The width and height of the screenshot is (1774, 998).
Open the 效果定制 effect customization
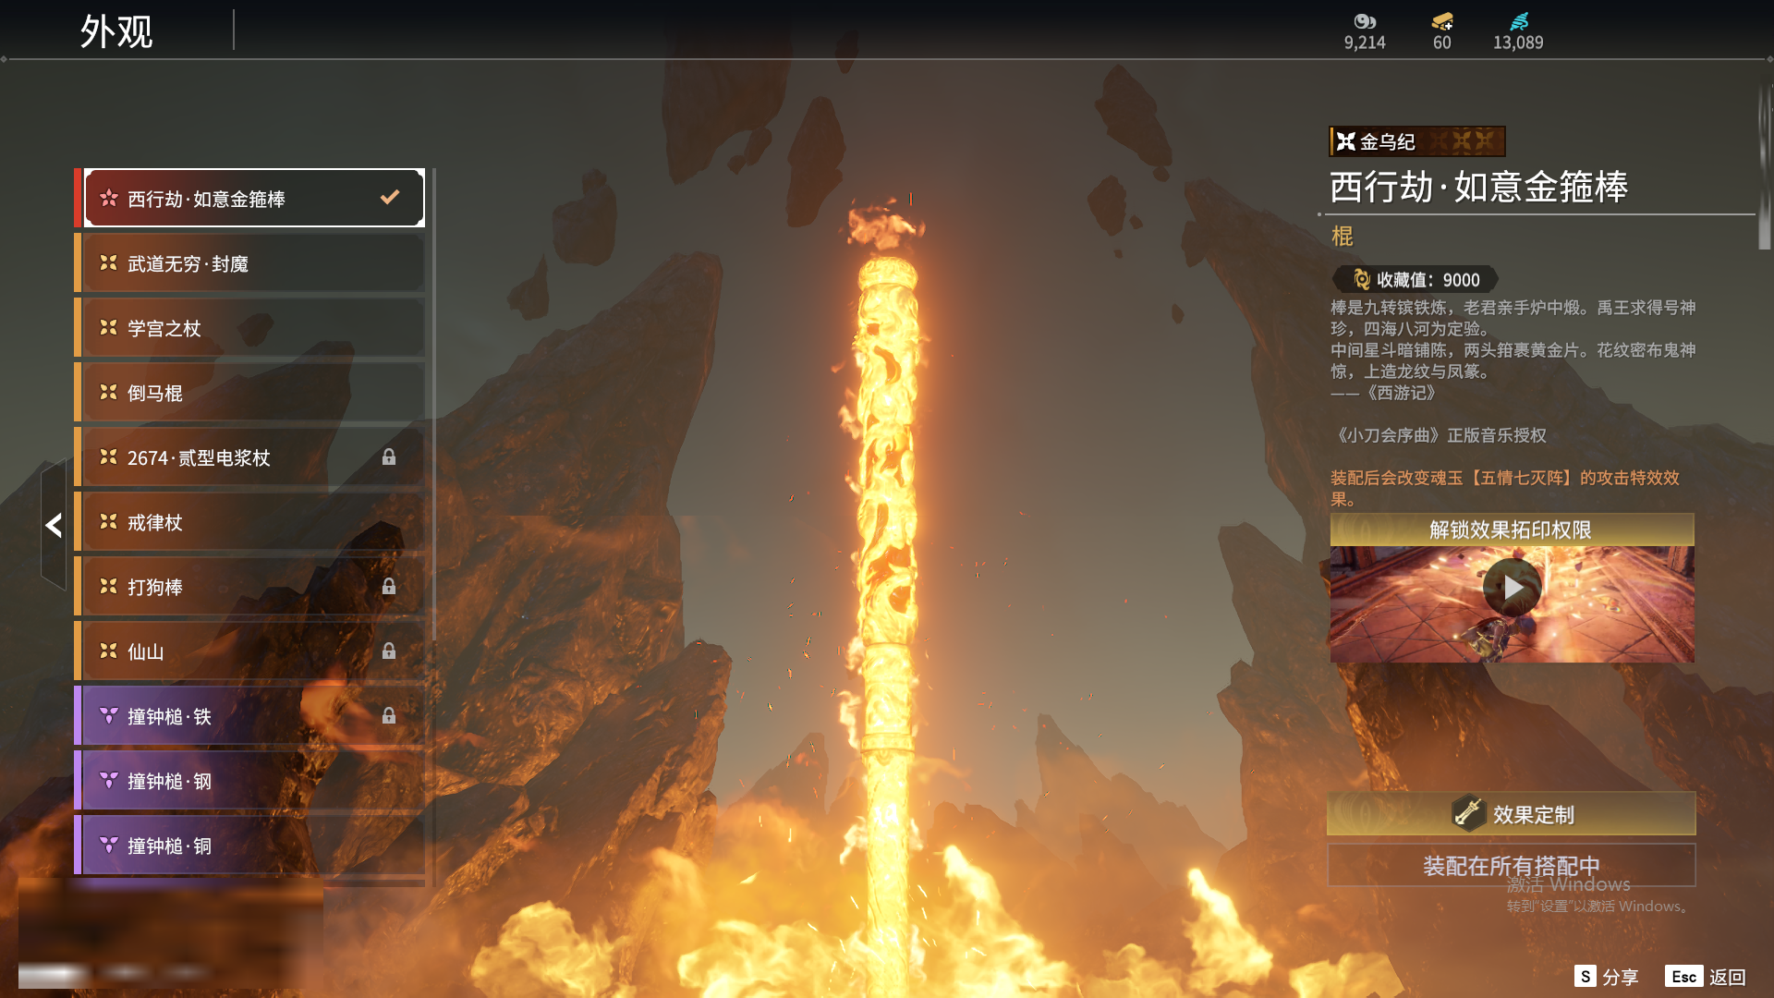pyautogui.click(x=1512, y=813)
